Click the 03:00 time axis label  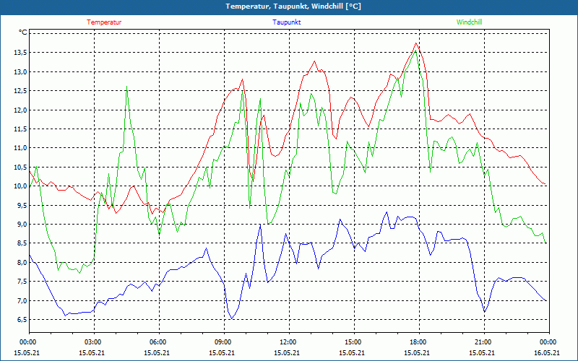coord(94,342)
